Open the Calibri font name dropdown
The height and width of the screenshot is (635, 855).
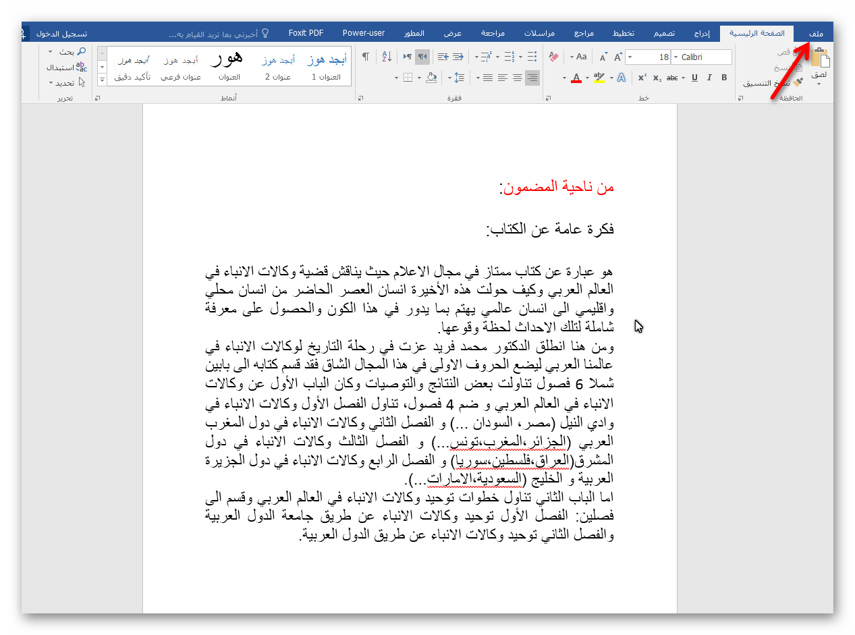[x=676, y=57]
